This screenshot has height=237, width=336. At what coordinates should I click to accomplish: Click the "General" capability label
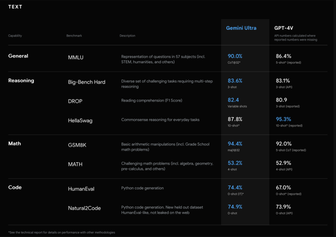[18, 56]
